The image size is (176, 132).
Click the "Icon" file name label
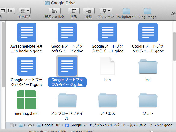pos(107,80)
